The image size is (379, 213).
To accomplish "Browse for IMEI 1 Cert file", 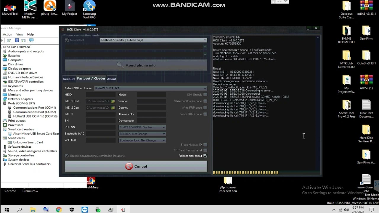I will 113,101.
